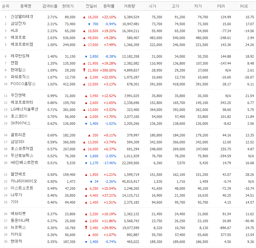Click the upper-limit arrow icon in 뉴프렉스 row

(x=86, y=228)
